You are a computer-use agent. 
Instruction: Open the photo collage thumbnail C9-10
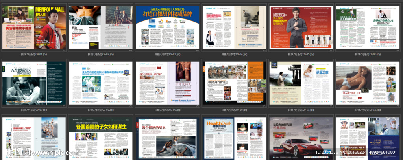234,83
